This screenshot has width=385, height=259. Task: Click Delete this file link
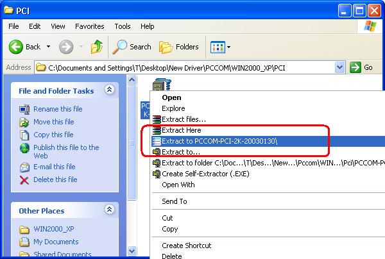coord(55,180)
